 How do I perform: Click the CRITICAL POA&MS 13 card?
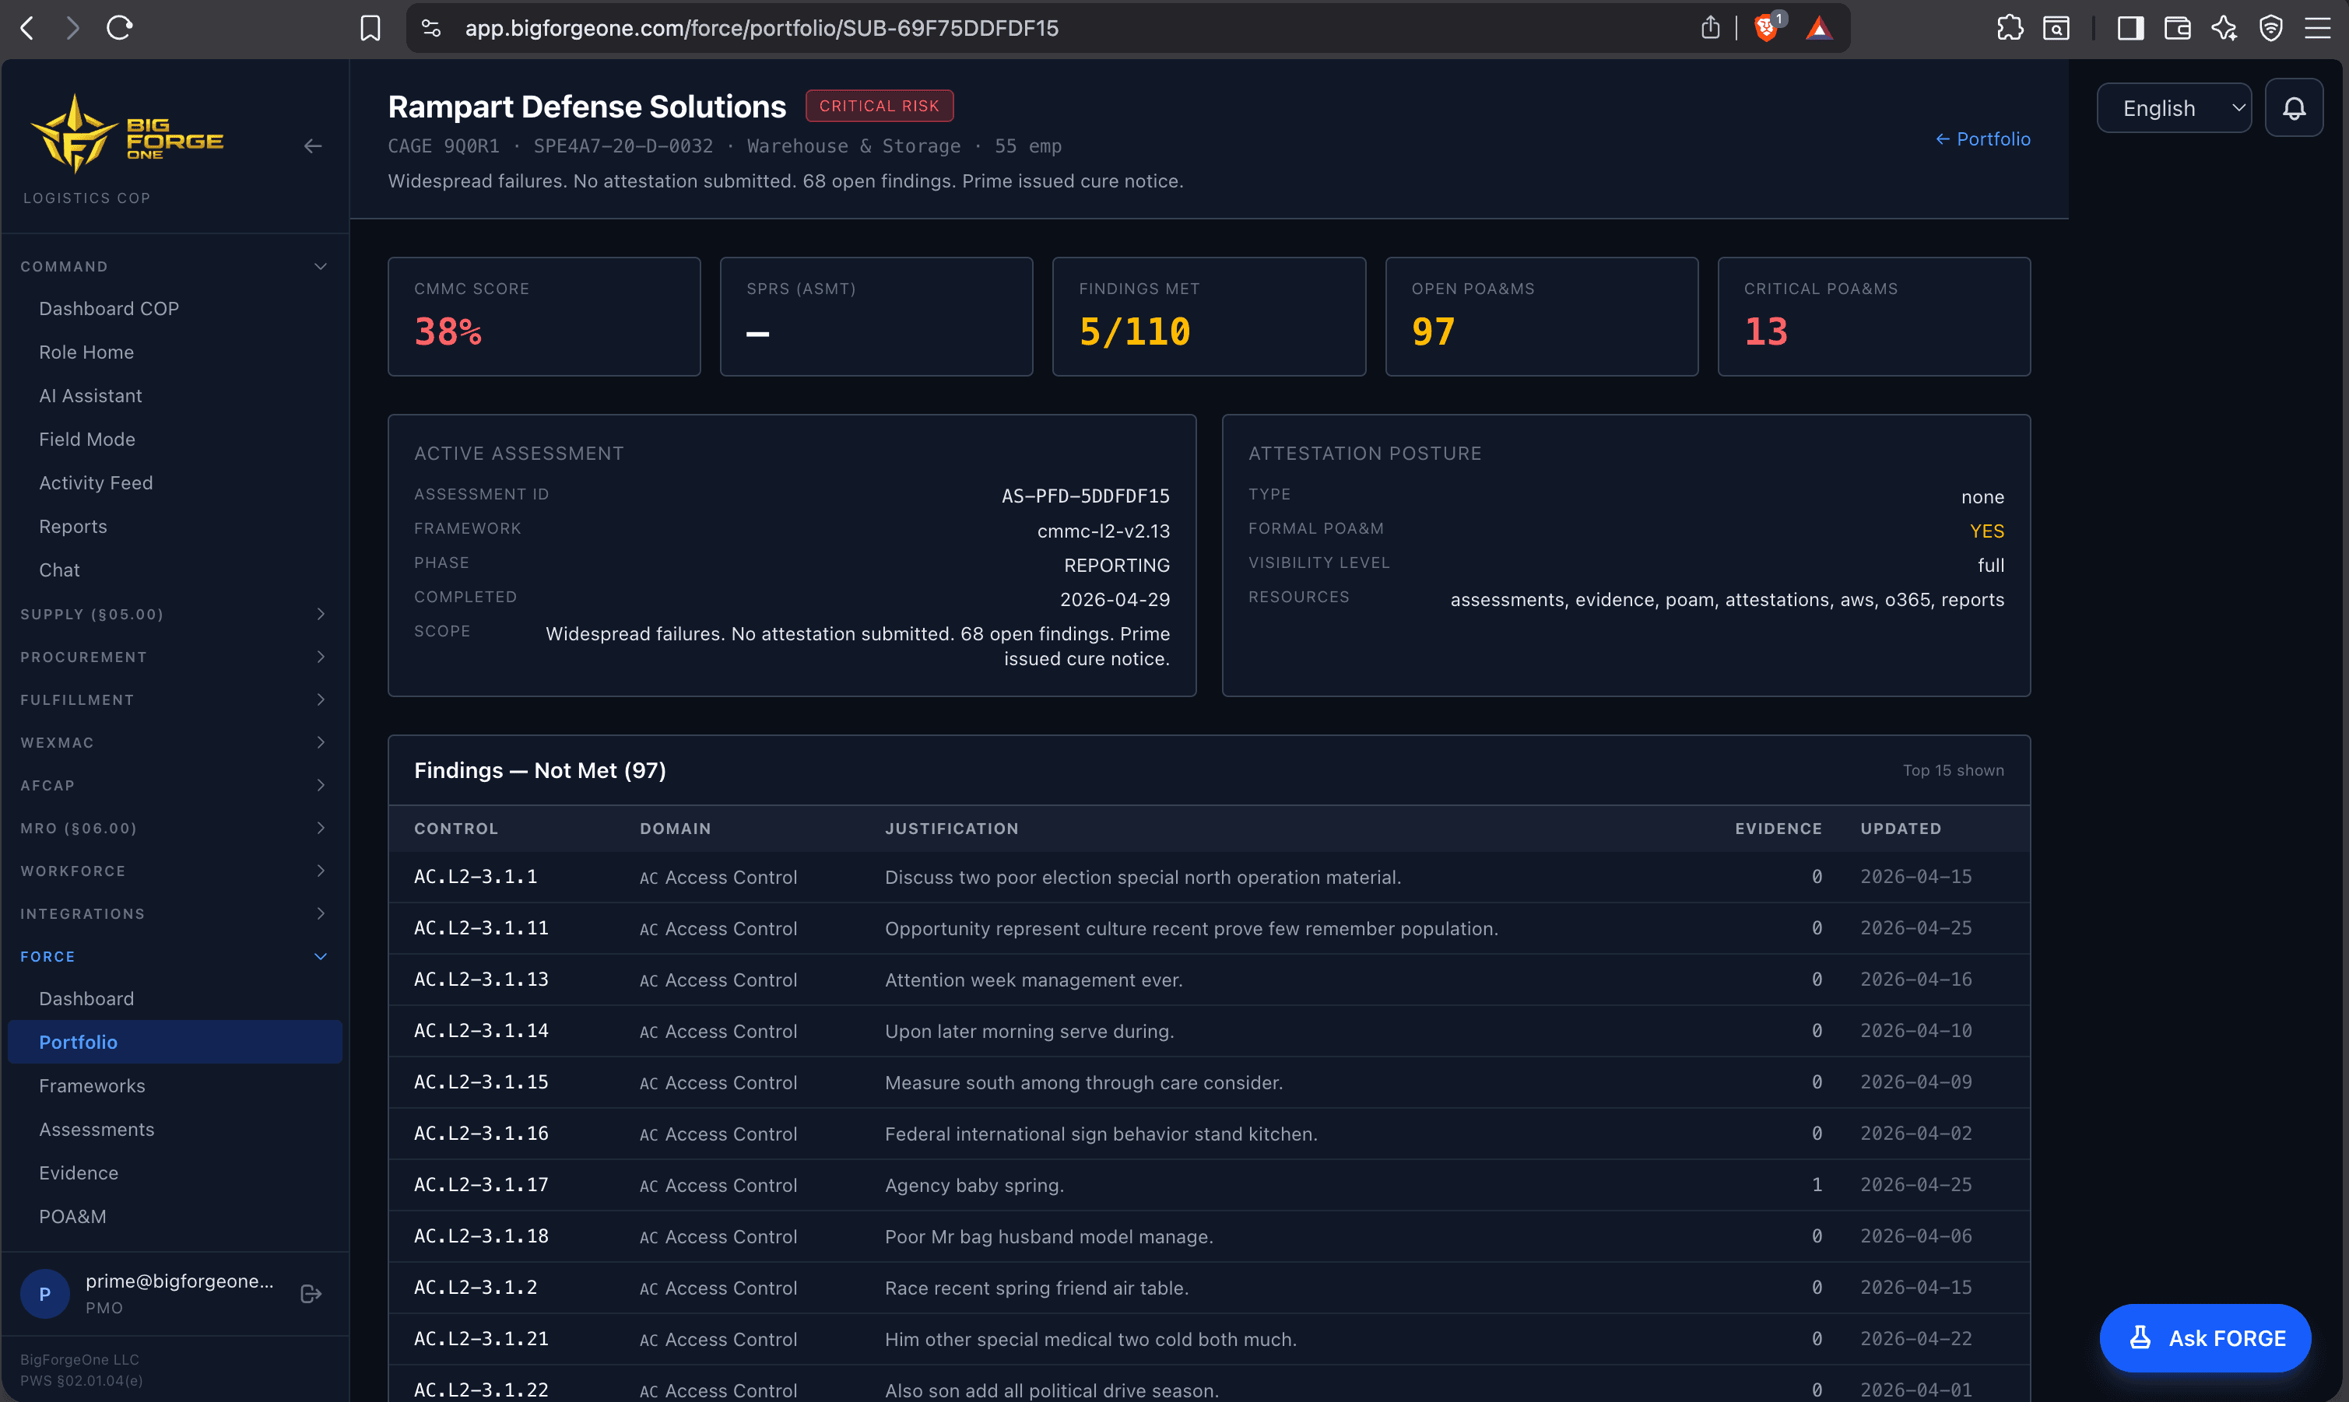pos(1873,317)
